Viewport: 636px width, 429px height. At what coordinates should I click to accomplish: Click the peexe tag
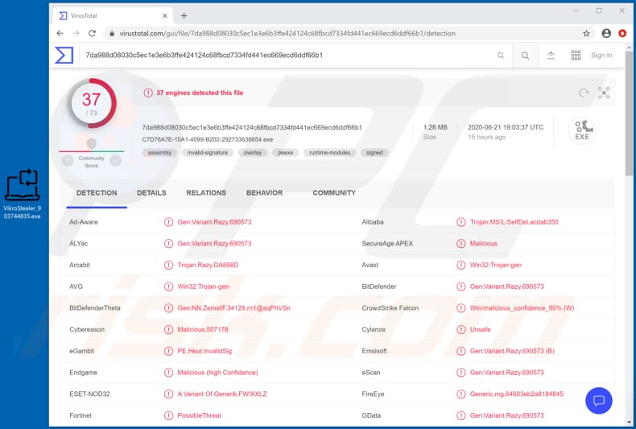pyautogui.click(x=286, y=153)
